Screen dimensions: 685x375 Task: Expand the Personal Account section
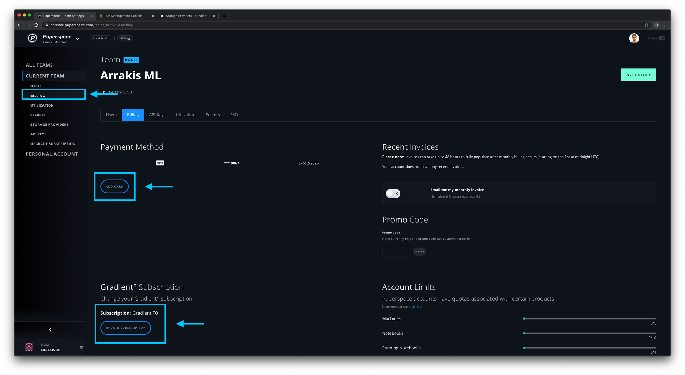click(x=52, y=154)
